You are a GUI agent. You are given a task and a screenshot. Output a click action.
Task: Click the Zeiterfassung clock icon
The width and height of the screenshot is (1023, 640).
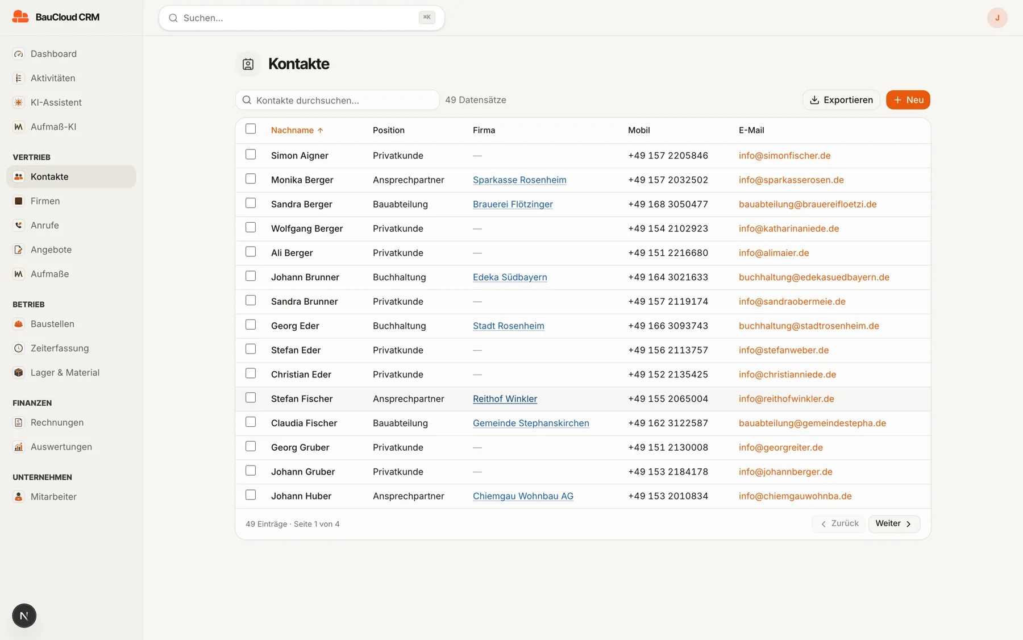[x=19, y=348]
